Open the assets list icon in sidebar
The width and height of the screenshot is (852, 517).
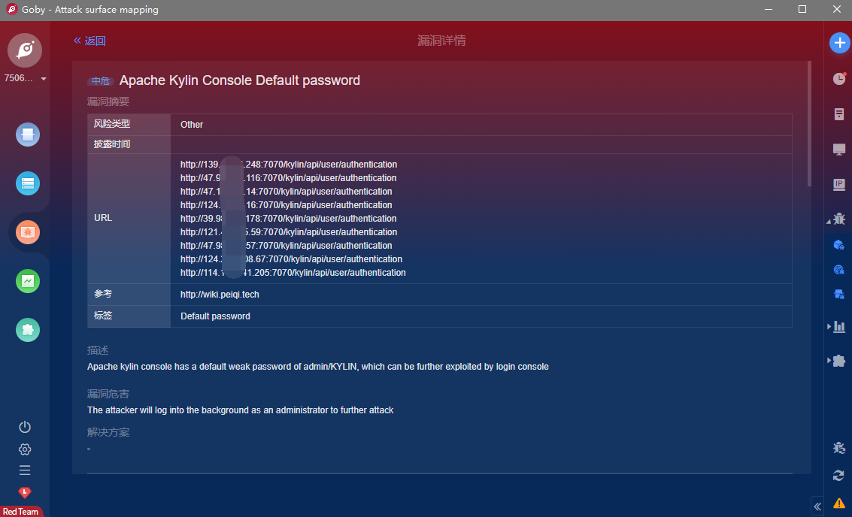click(28, 183)
